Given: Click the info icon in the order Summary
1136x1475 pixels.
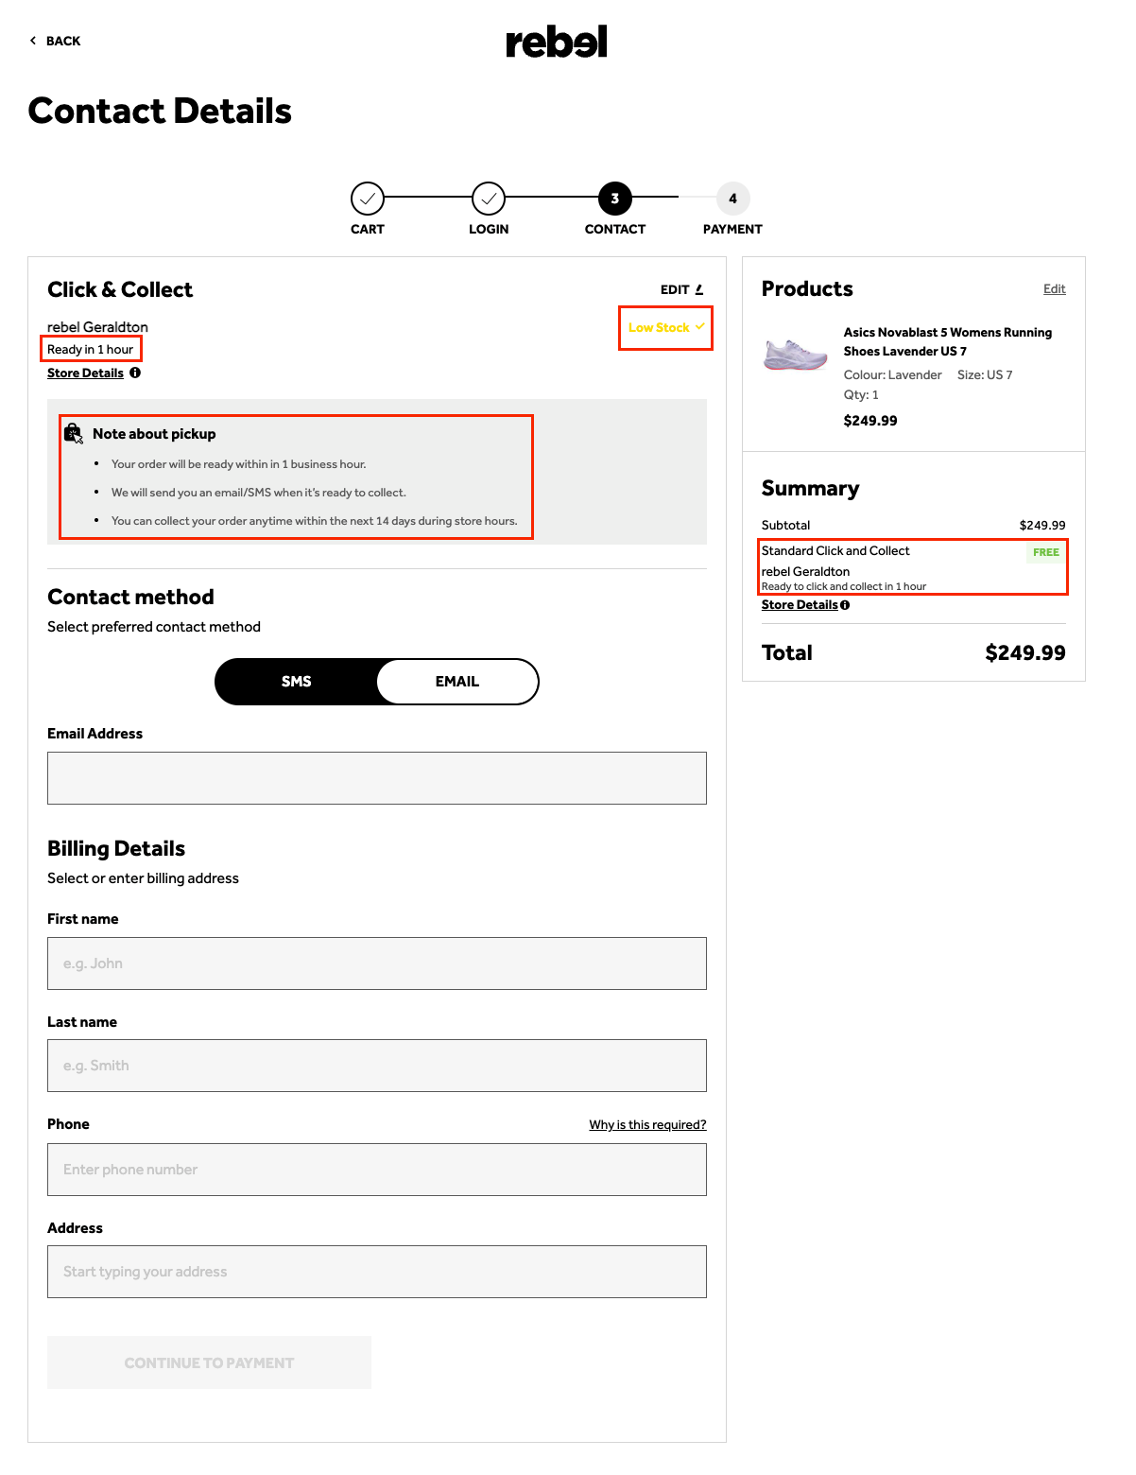Looking at the screenshot, I should (844, 604).
